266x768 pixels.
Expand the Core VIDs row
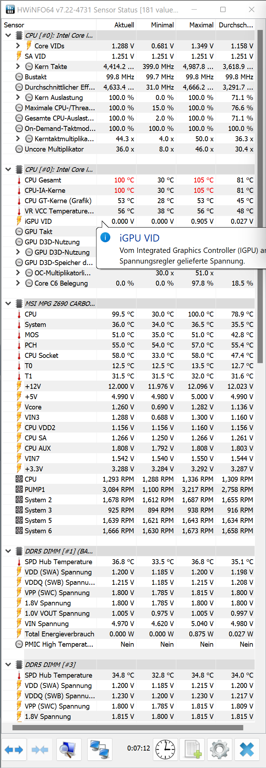point(18,46)
